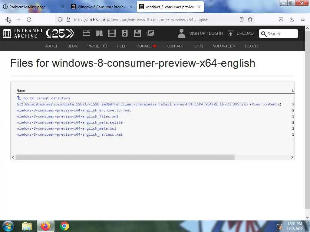Open the BLOG menu item
Image resolution: width=310 pixels, height=232 pixels.
[72, 46]
